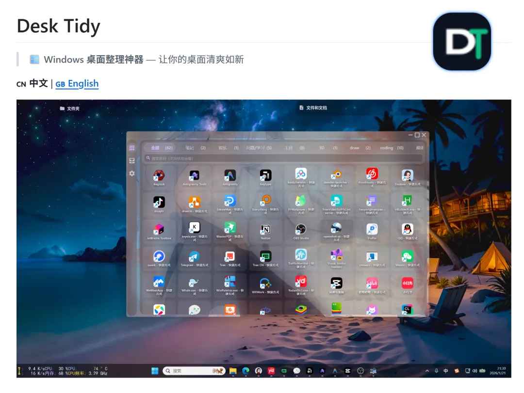Open the Trae CN shortcut
This screenshot has width=524, height=393.
(x=266, y=256)
